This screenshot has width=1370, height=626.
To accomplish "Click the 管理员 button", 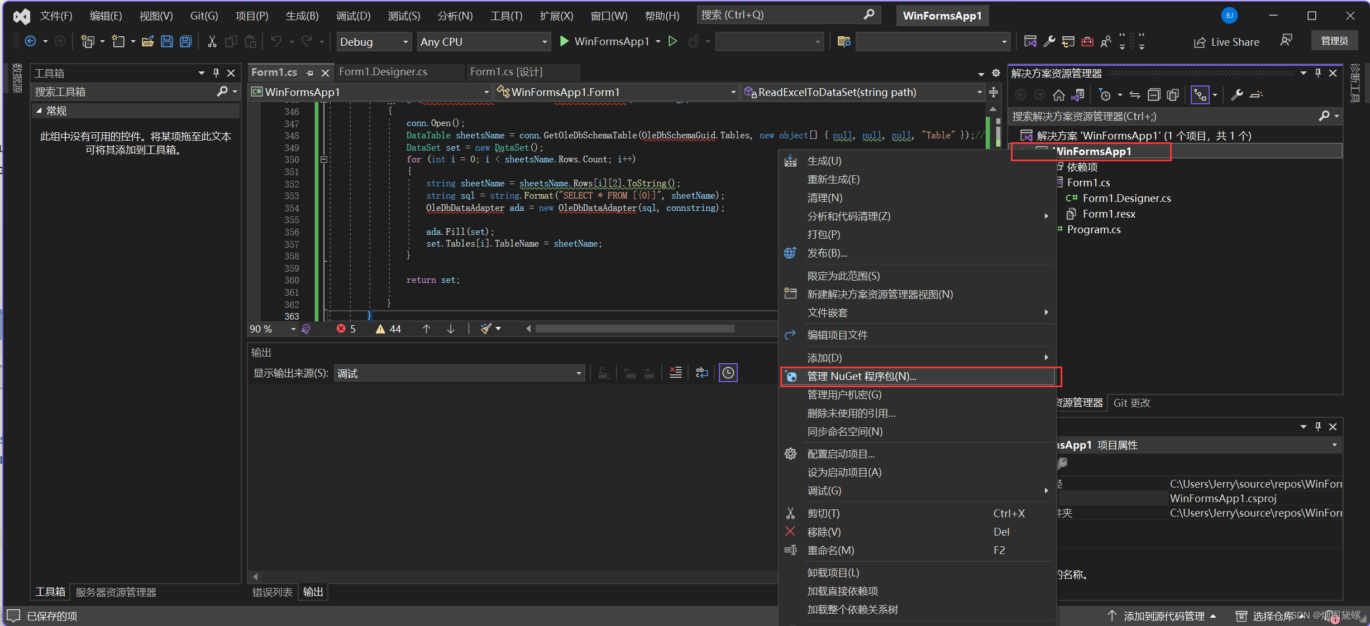I will tap(1334, 41).
